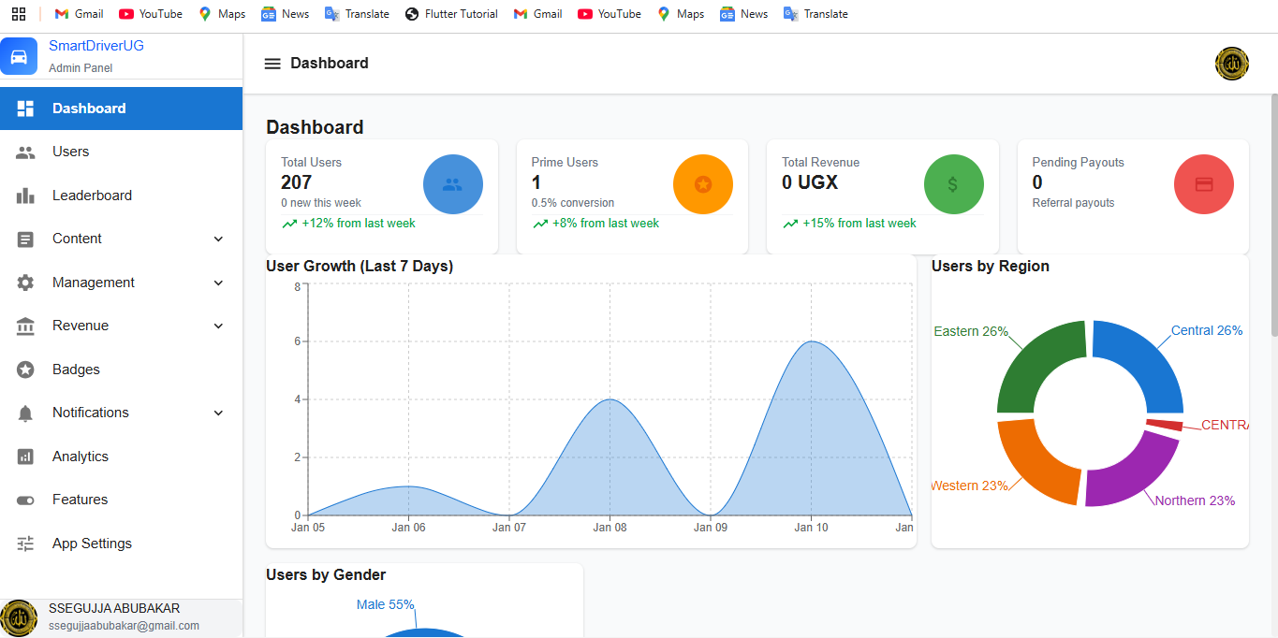Viewport: 1278px width, 638px height.
Task: Click the Features toggle icon
Action: click(x=25, y=500)
